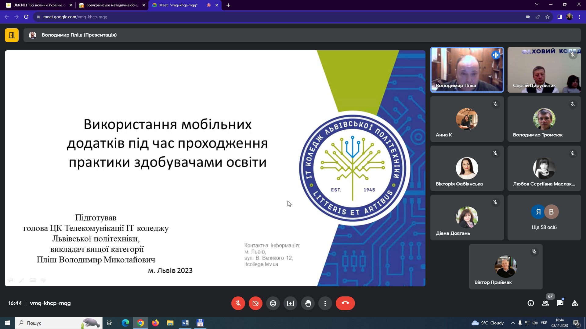Open meeting details info icon
The width and height of the screenshot is (586, 329).
coord(531,303)
